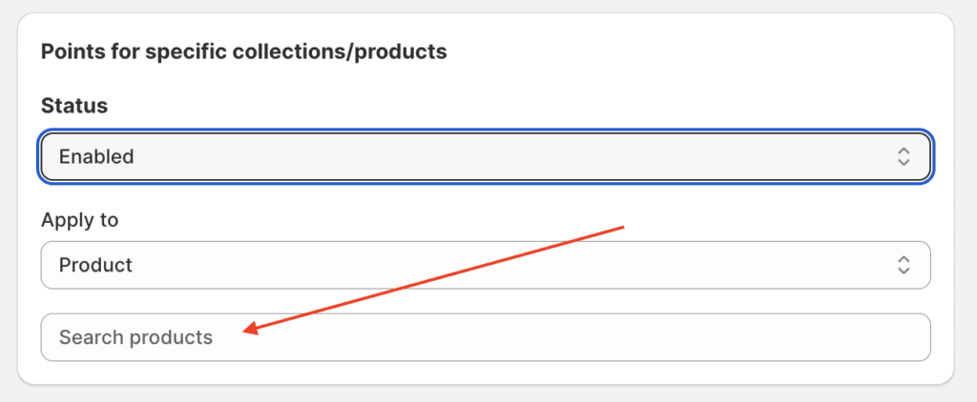
Task: Click the Apply to select chevron icon
Action: click(x=904, y=265)
